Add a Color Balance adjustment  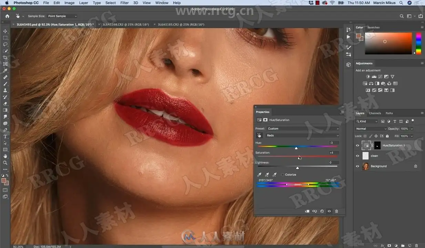click(371, 83)
